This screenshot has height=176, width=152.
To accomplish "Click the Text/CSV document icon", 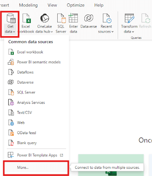I will coord(11,112).
